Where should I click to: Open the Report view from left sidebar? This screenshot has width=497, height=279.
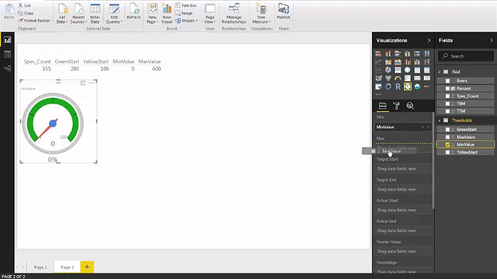click(x=8, y=39)
